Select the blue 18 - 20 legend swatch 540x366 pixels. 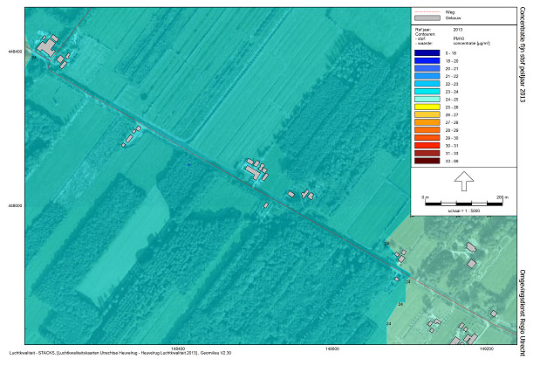click(427, 61)
